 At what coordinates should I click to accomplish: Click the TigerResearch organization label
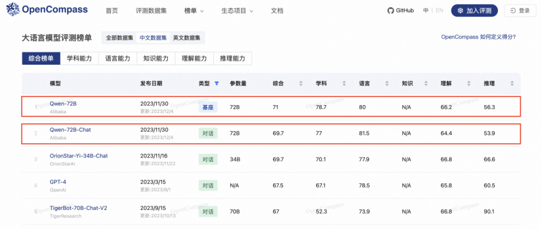[x=66, y=216]
